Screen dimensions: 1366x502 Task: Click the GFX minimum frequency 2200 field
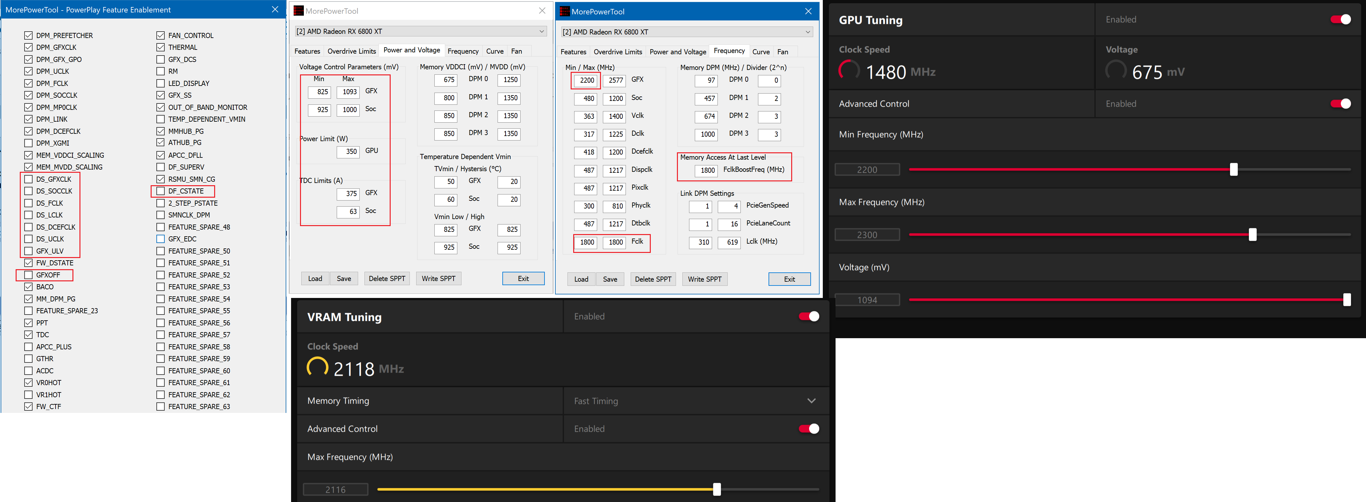pos(587,81)
